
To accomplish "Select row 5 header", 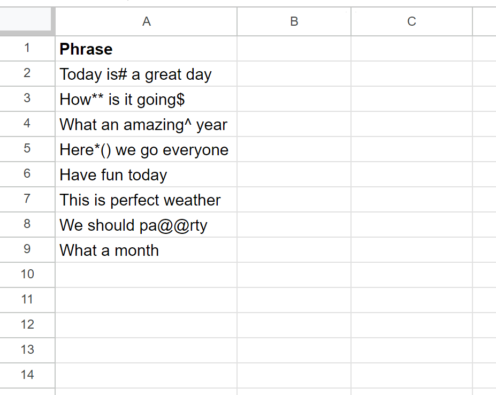I will tap(27, 149).
